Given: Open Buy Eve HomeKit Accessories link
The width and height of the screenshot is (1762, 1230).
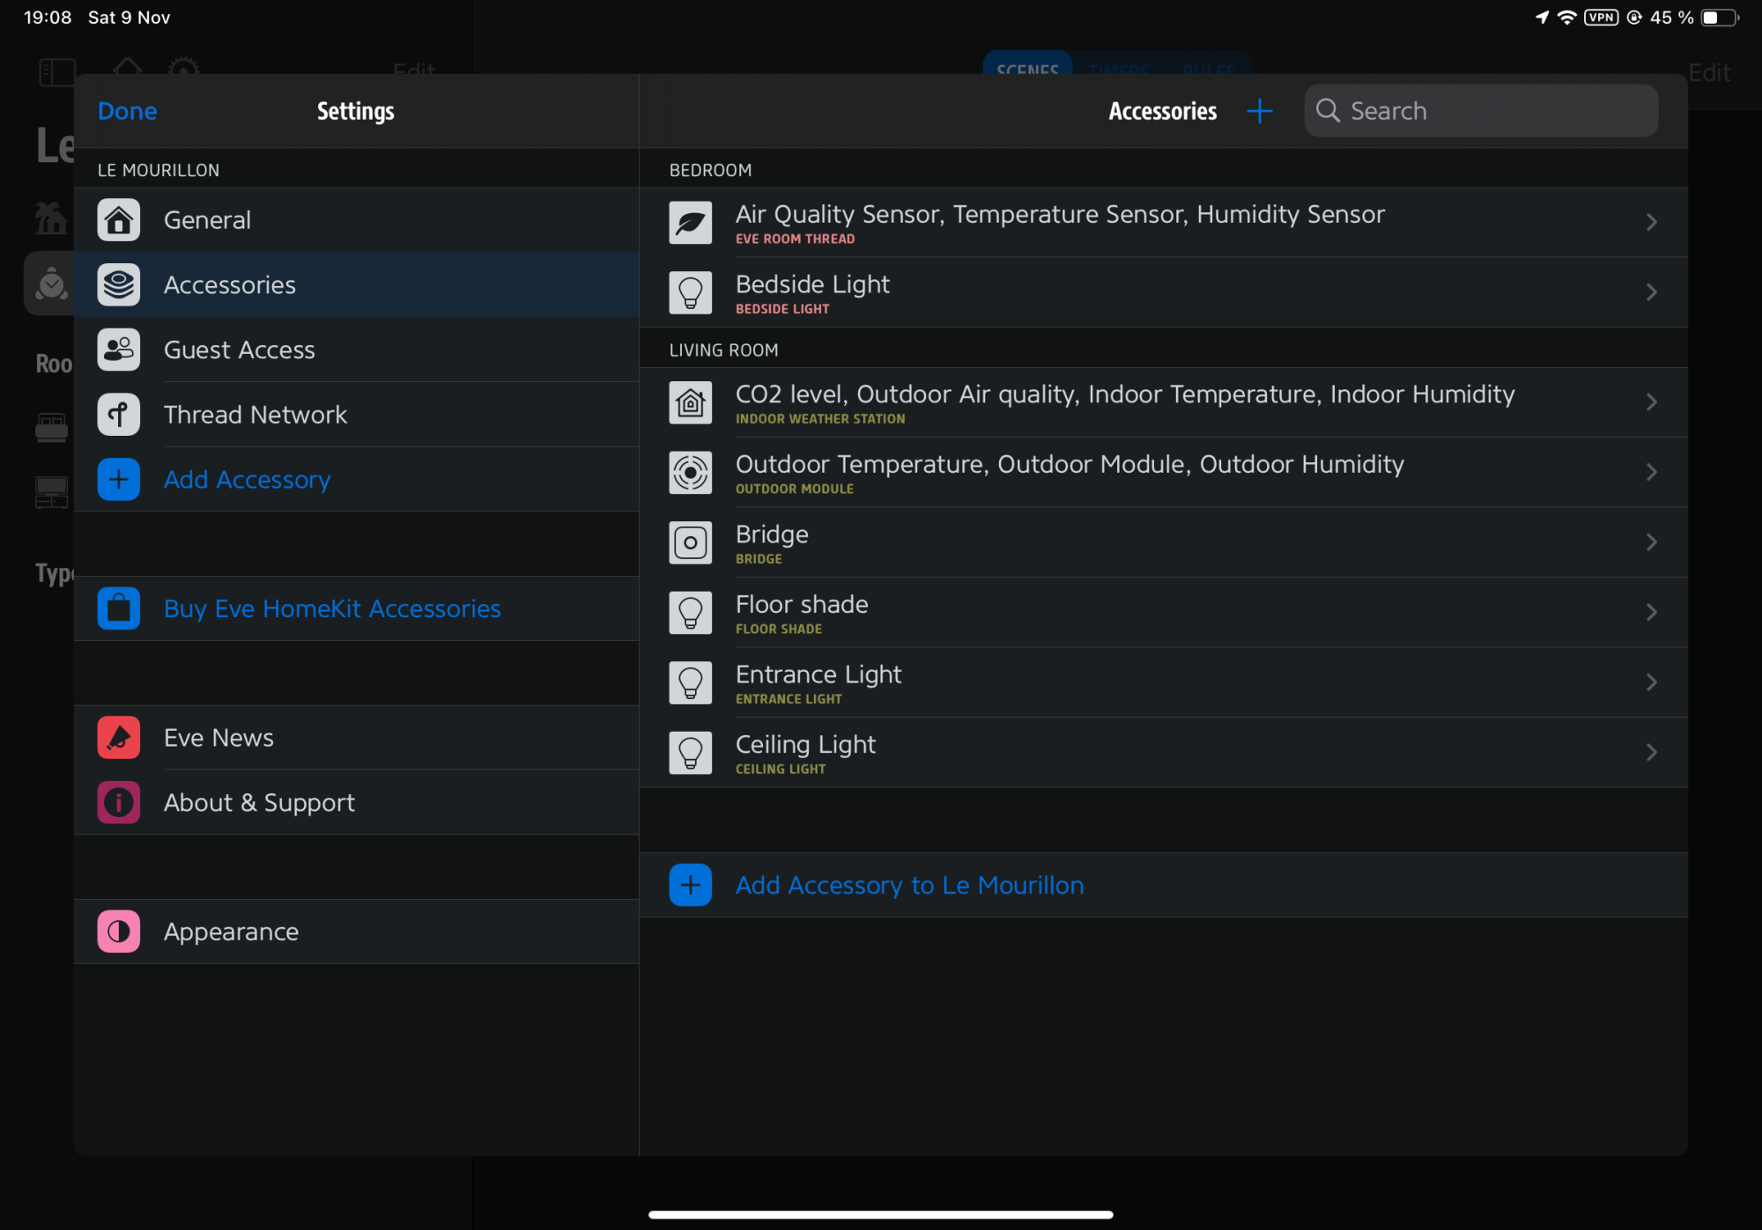Looking at the screenshot, I should pyautogui.click(x=332, y=608).
